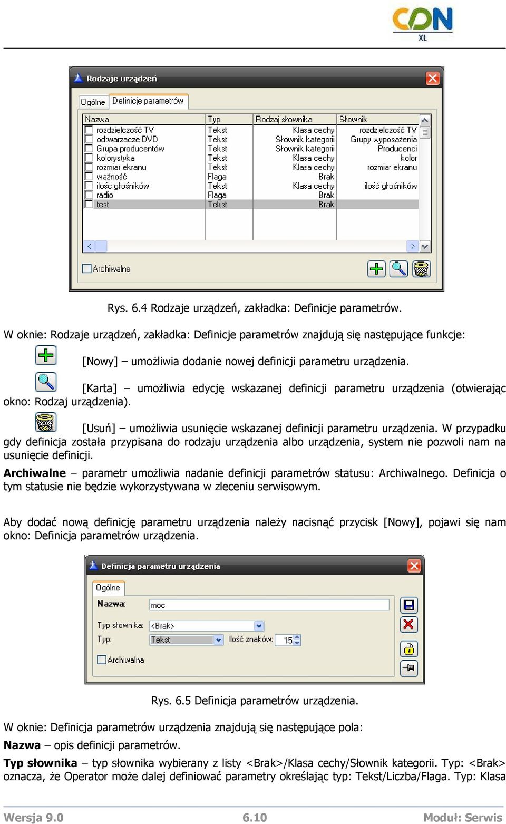Click scroll down arrow of list scrollbar
The height and width of the screenshot is (824, 506).
(425, 246)
